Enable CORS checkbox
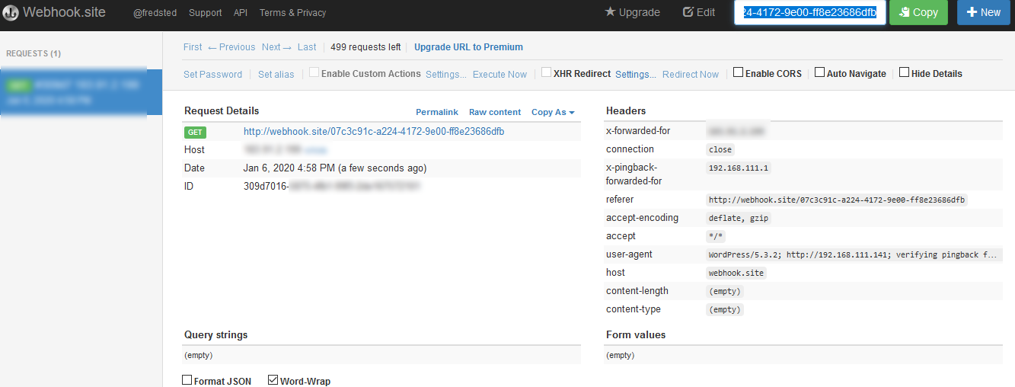This screenshot has height=387, width=1015. click(738, 73)
